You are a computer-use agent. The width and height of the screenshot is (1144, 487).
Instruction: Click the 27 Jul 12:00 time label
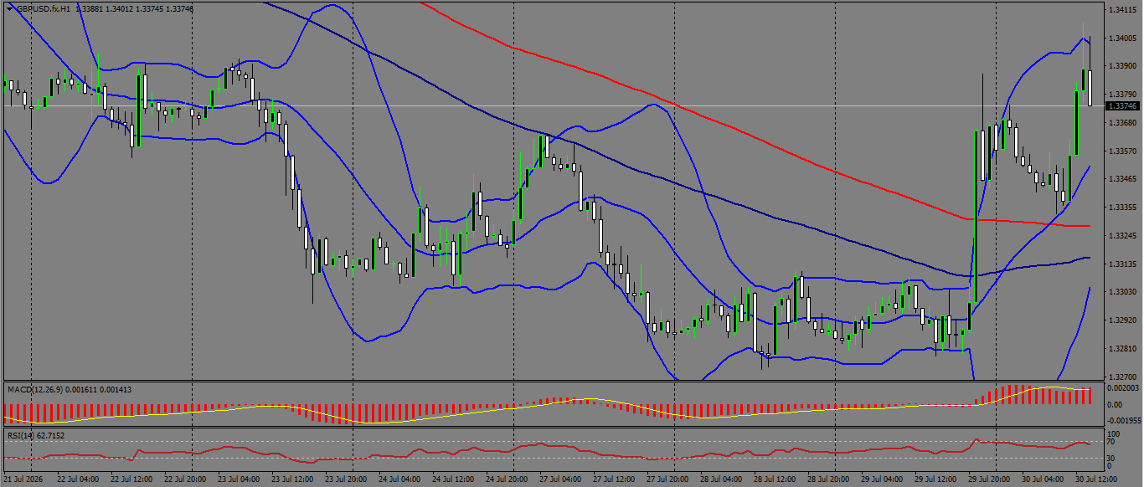coord(615,480)
